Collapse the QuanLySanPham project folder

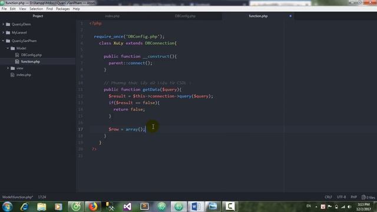3,41
